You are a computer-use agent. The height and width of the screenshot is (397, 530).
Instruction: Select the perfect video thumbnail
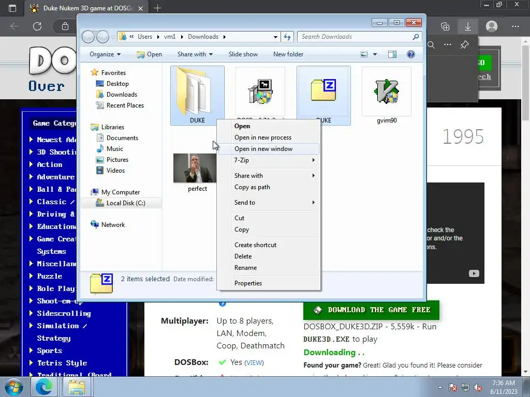point(195,168)
